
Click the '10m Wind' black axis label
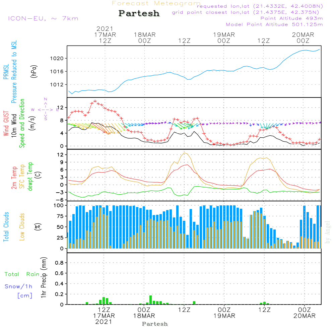[x=14, y=125]
